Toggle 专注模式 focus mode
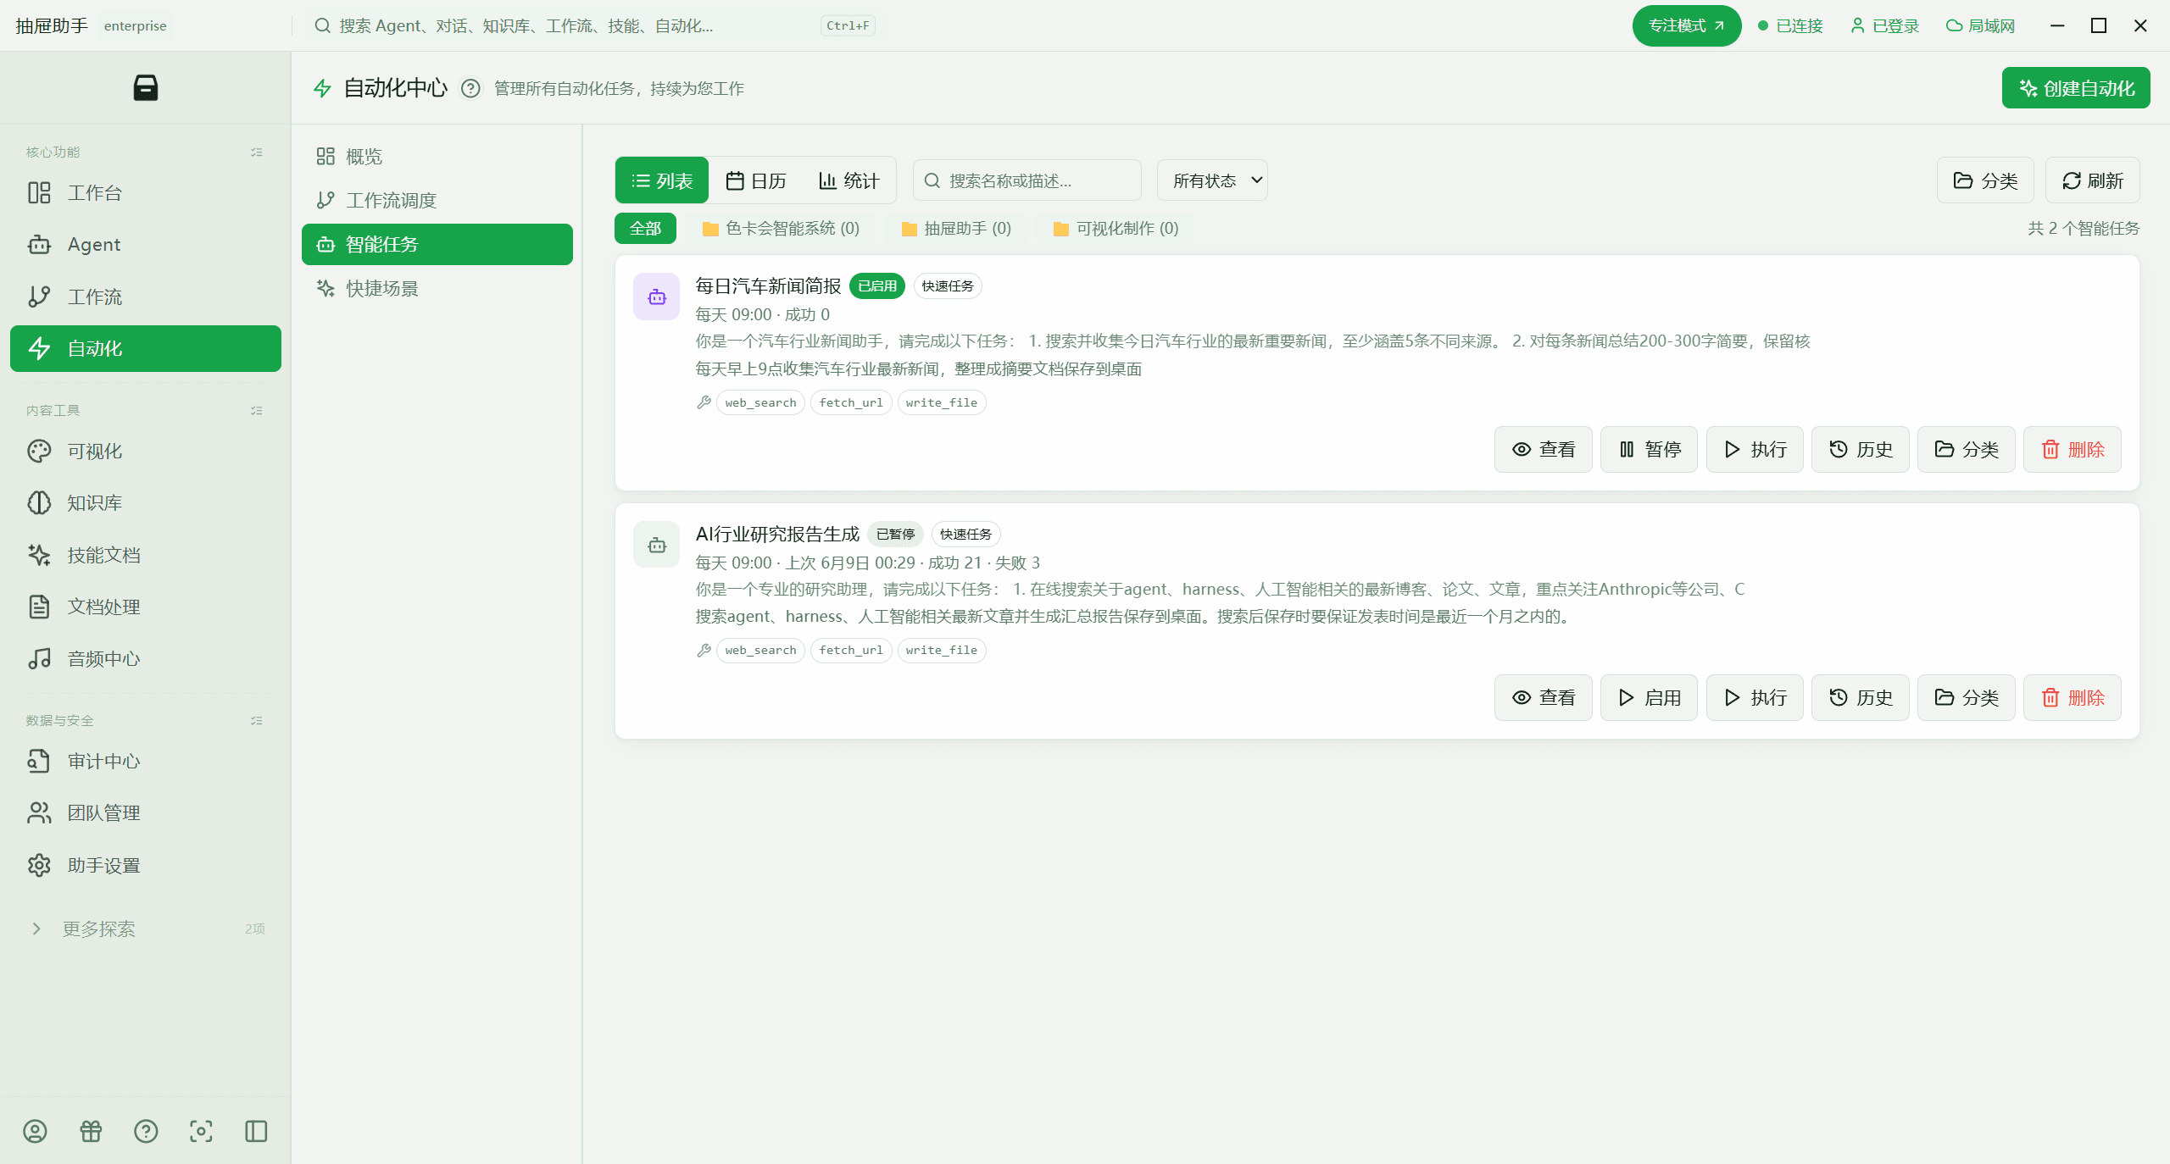Viewport: 2170px width, 1164px height. (x=1687, y=25)
